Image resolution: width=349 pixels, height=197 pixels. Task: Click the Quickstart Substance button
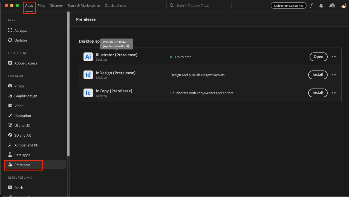[289, 6]
